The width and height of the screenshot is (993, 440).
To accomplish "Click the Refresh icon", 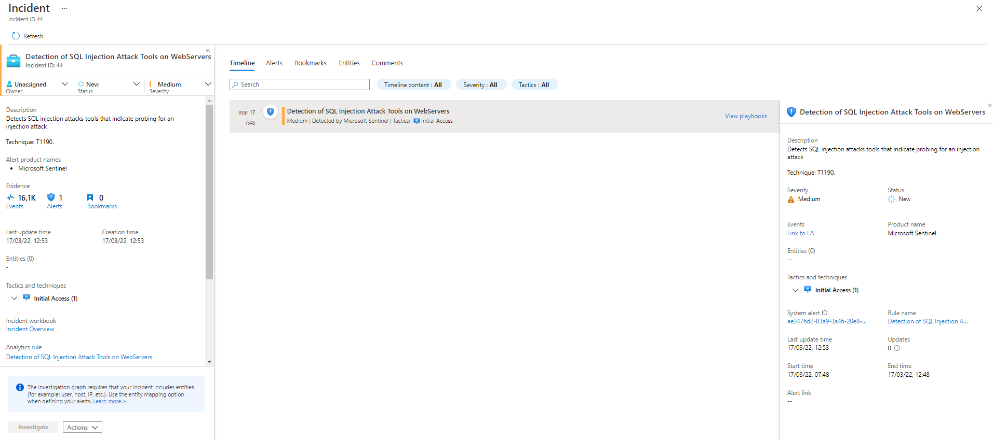I will click(16, 36).
